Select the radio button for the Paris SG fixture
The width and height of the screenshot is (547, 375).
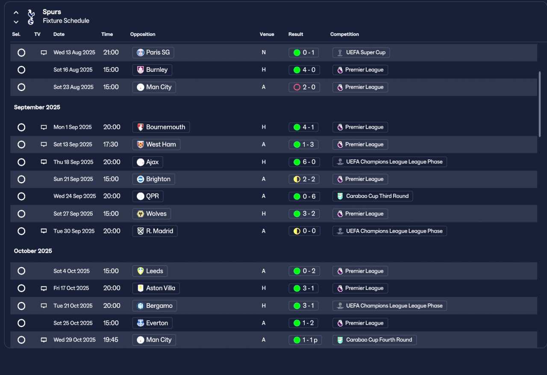[21, 53]
